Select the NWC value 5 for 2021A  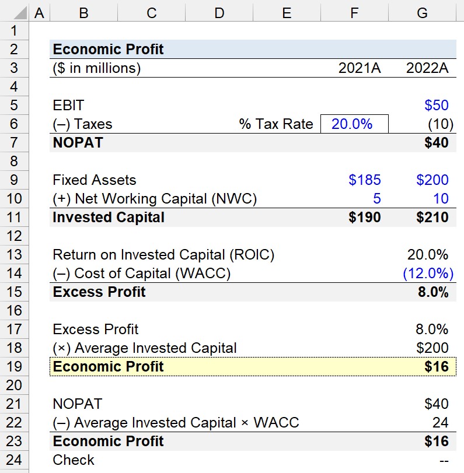(354, 198)
